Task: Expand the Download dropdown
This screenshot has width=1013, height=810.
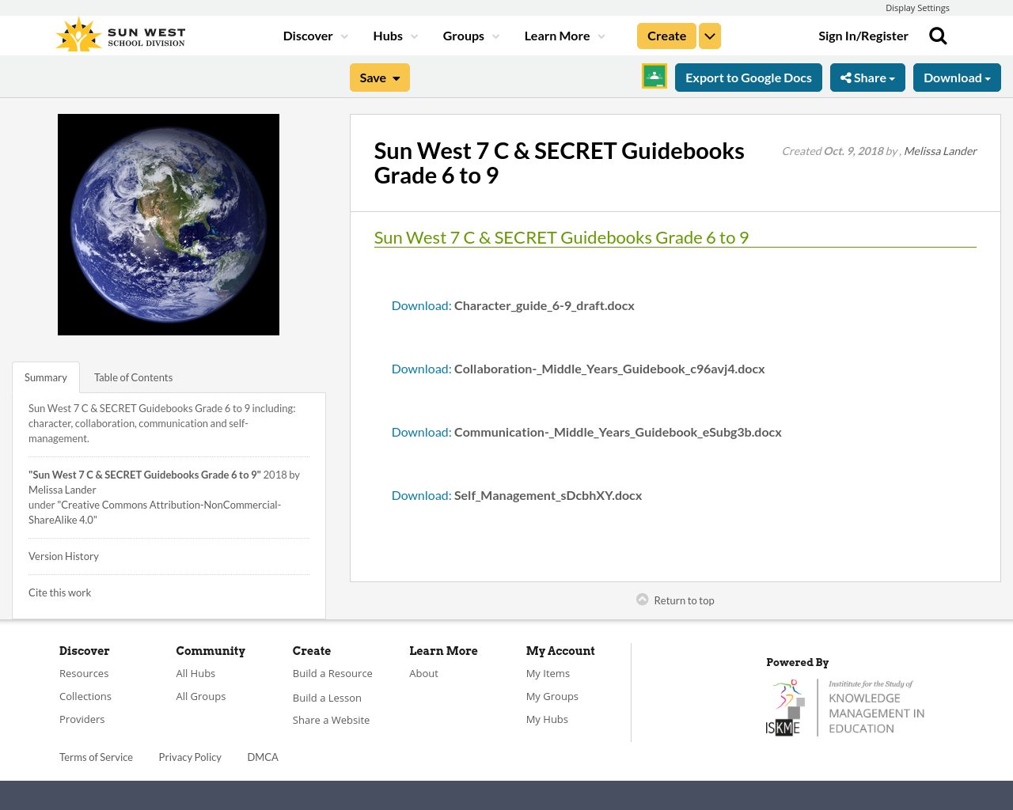Action: [x=956, y=78]
